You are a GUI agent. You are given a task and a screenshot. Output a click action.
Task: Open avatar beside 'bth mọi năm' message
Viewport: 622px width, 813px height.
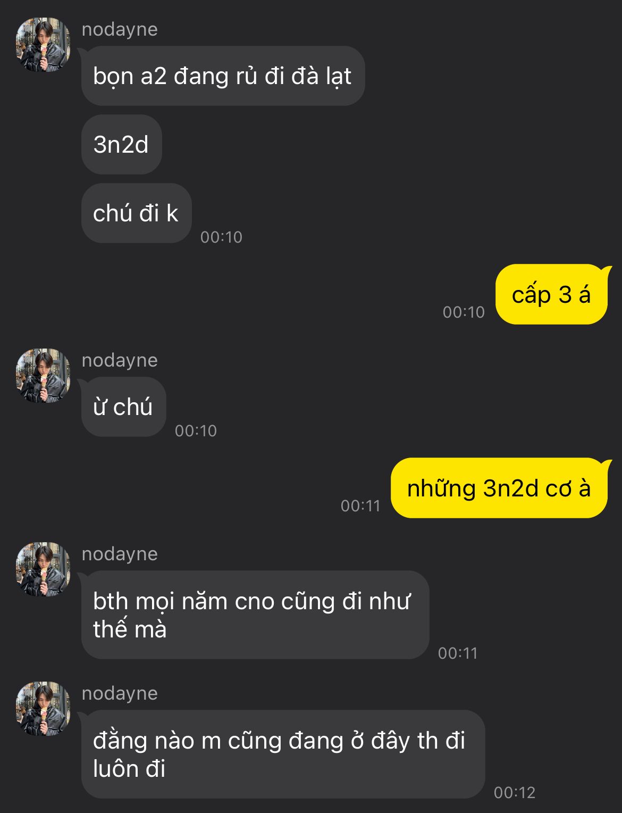44,569
